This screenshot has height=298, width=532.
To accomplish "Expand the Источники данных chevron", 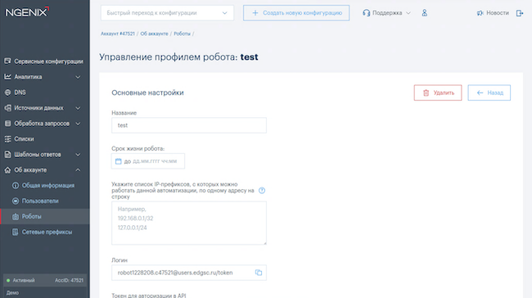I will pyautogui.click(x=78, y=108).
